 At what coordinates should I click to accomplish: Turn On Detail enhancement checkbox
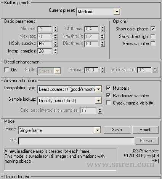tap(6, 70)
